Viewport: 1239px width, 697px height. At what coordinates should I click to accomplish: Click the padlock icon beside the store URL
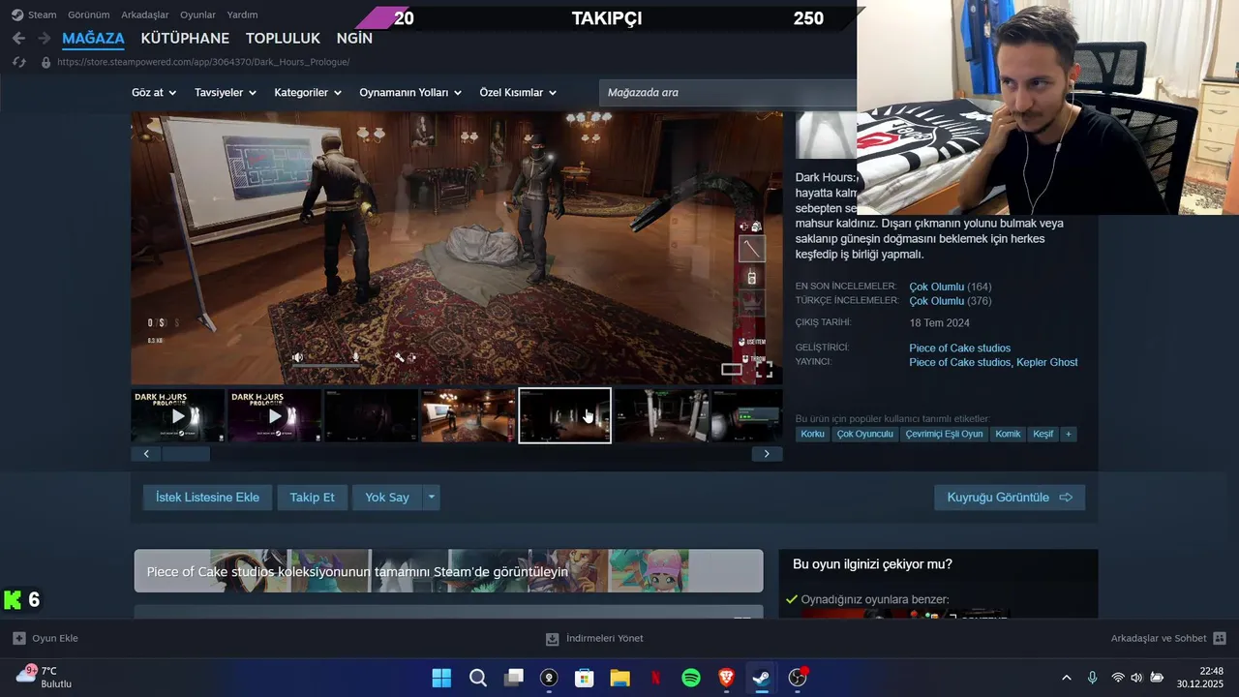(x=45, y=62)
